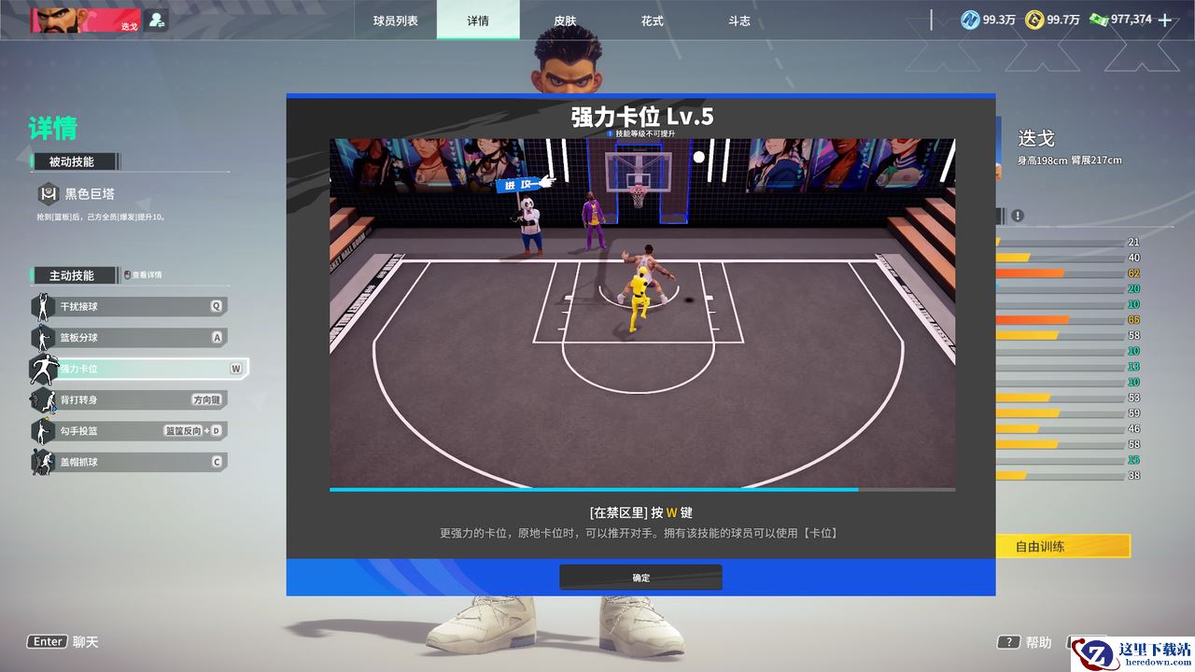Select the 背打转身 skill icon
The image size is (1195, 672).
[43, 399]
